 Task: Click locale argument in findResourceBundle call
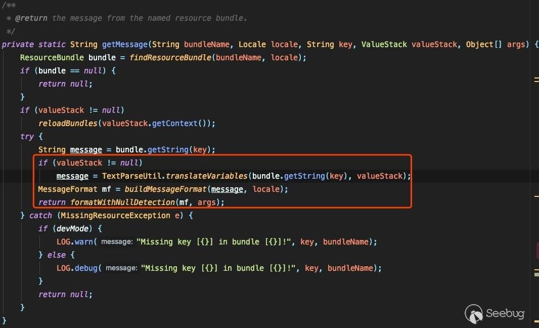(284, 58)
